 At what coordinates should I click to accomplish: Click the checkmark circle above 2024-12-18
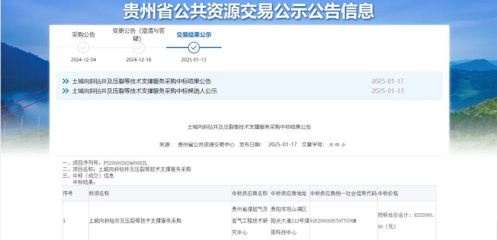[139, 48]
